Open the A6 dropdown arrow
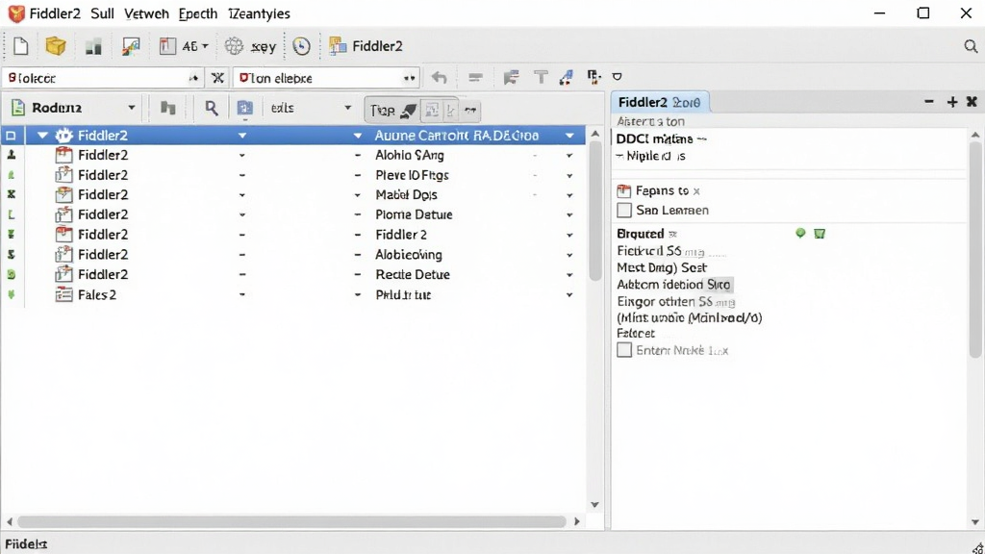 point(205,46)
